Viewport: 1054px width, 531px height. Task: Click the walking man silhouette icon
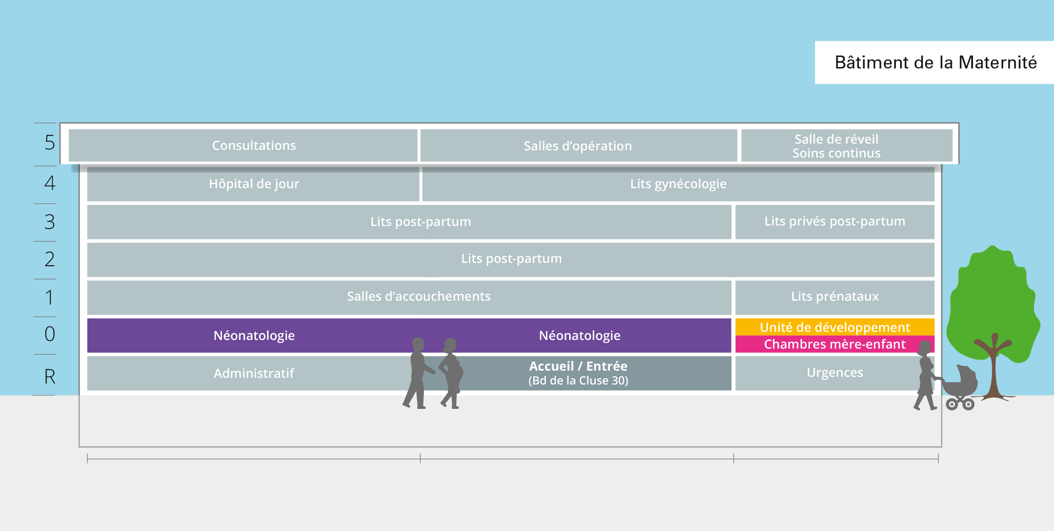(417, 373)
